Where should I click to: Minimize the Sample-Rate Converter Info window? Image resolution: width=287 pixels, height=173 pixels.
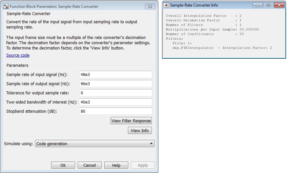tap(258, 5)
